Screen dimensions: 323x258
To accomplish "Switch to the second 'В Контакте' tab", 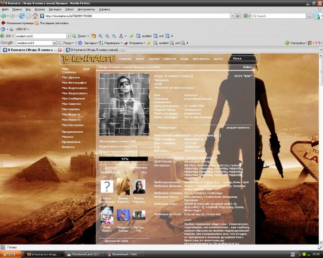I will point(95,50).
